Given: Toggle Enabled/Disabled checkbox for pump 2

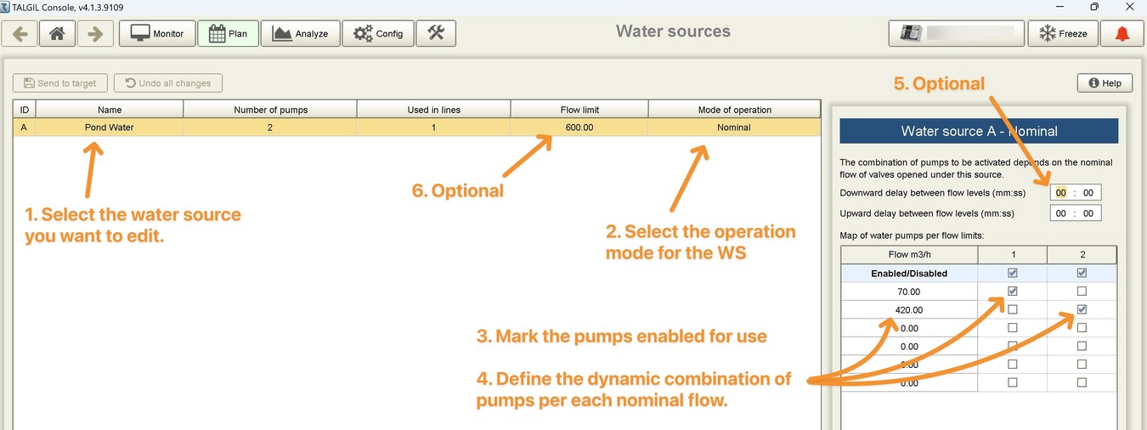Looking at the screenshot, I should pyautogui.click(x=1082, y=274).
